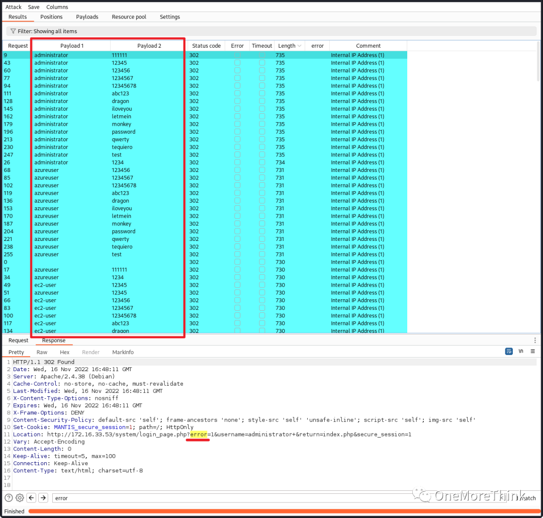543x518 pixels.
Task: Select request 9 row with password 111111
Action: point(205,55)
